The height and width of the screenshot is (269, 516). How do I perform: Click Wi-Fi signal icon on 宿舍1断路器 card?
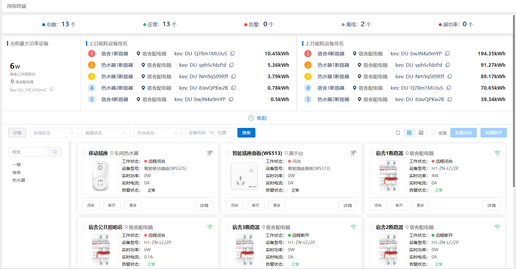(497, 153)
